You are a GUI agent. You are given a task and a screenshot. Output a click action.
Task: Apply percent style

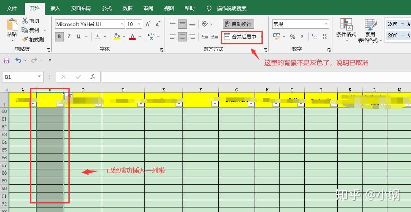(x=292, y=37)
